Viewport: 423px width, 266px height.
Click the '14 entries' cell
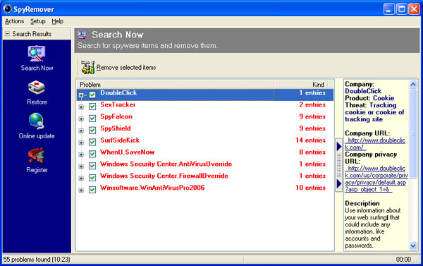[x=310, y=140]
